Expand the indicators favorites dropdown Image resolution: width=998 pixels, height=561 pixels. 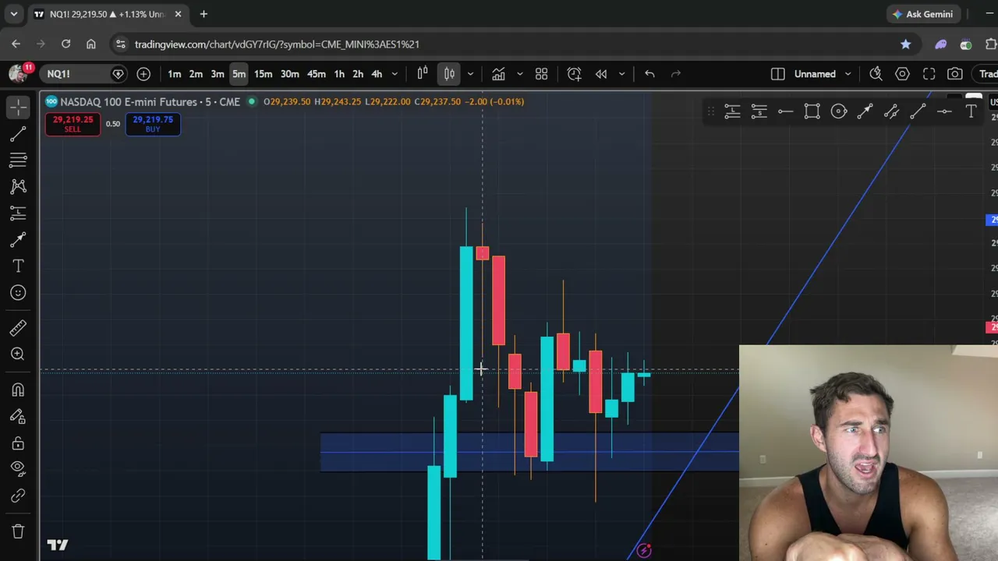click(520, 74)
